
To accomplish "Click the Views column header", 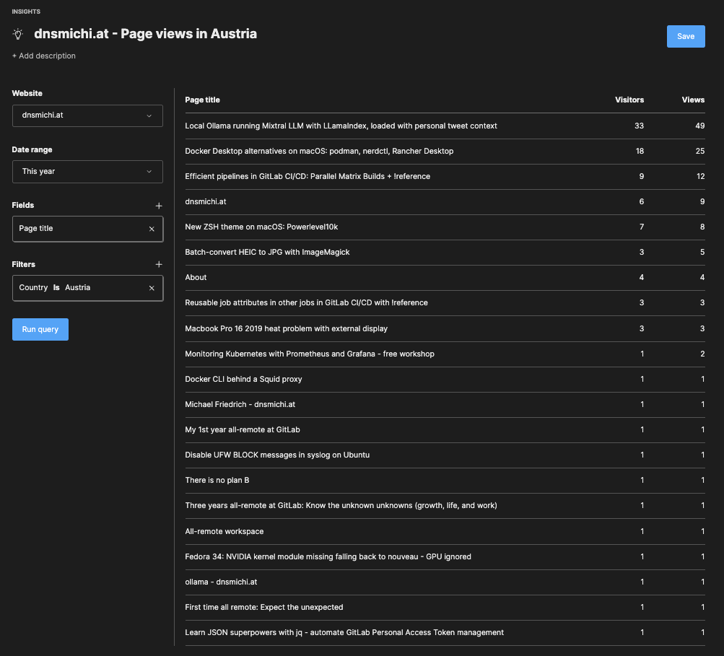I will 692,100.
